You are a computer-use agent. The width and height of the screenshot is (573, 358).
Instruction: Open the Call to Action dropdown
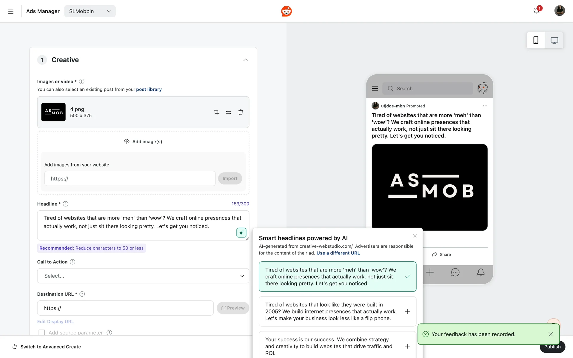tap(143, 276)
